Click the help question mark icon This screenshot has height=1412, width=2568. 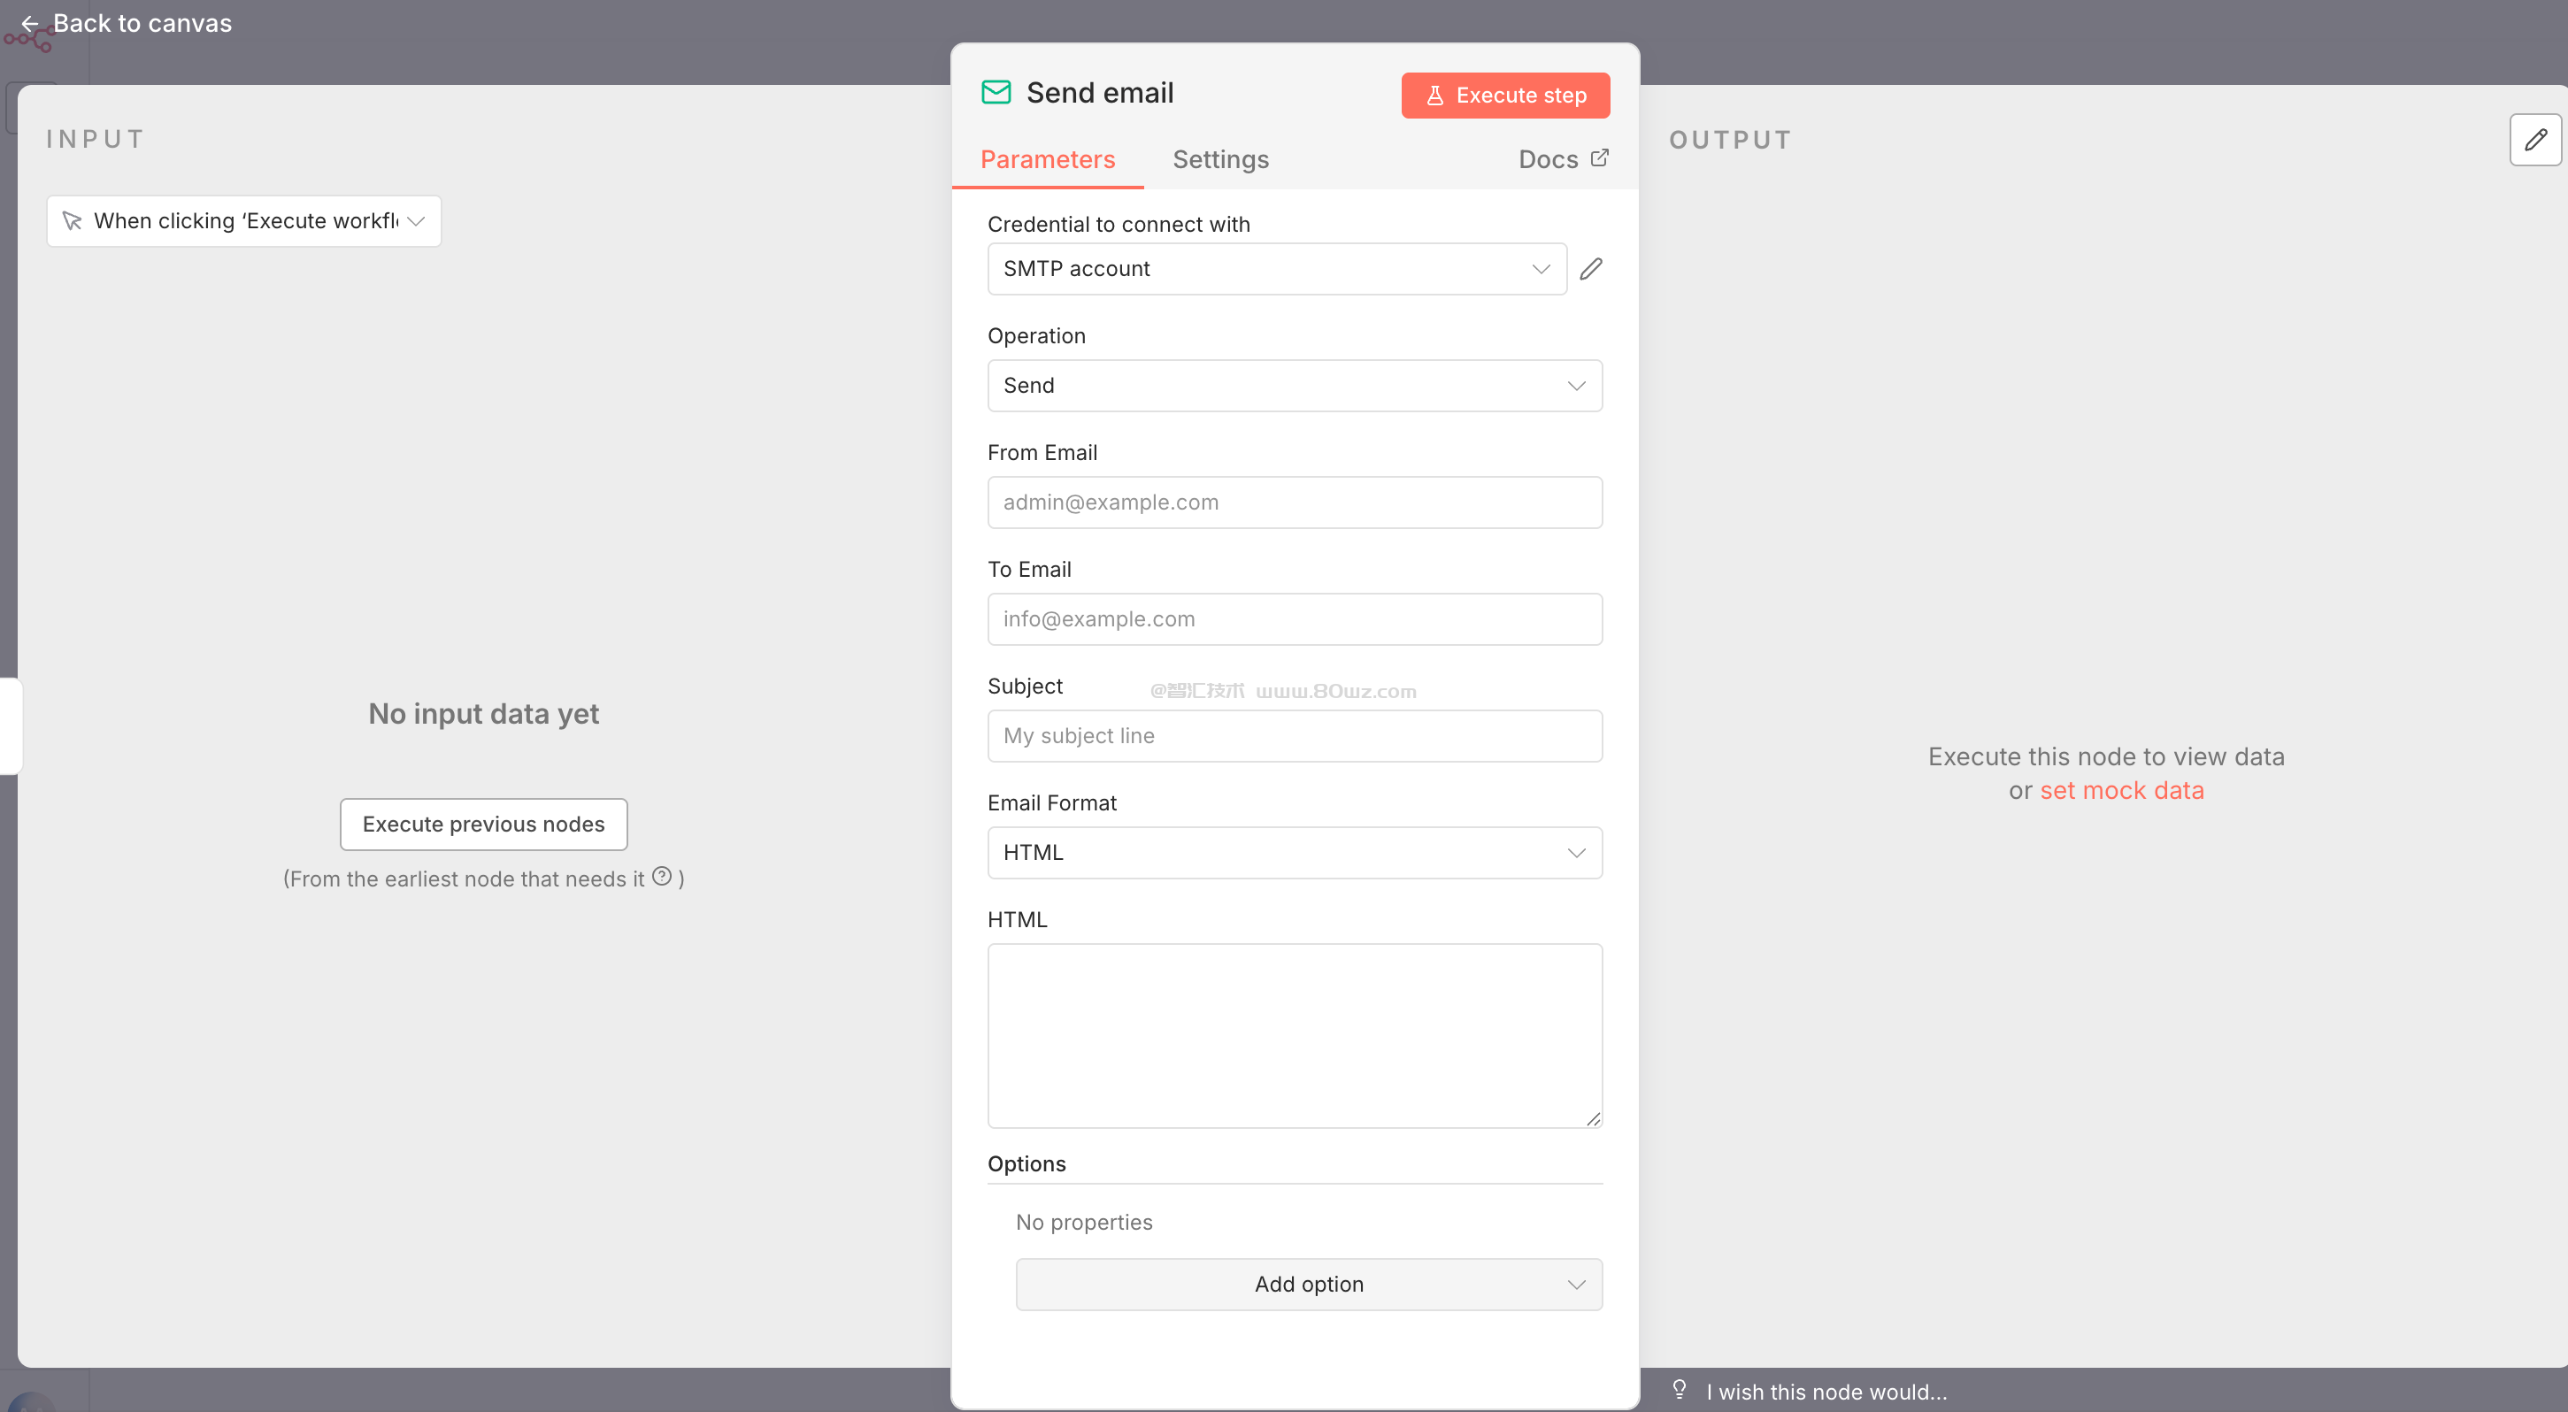click(x=662, y=876)
